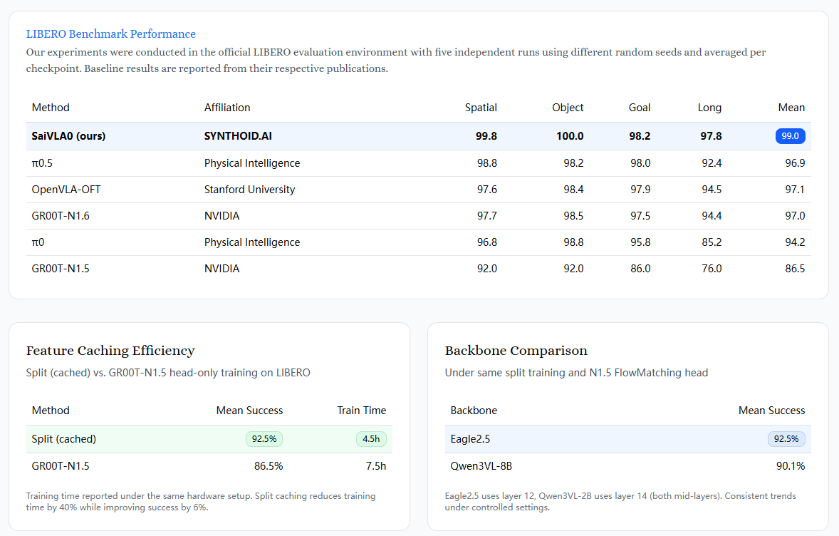The height and width of the screenshot is (536, 839).
Task: Click the Backbone Comparison heading
Action: point(516,351)
